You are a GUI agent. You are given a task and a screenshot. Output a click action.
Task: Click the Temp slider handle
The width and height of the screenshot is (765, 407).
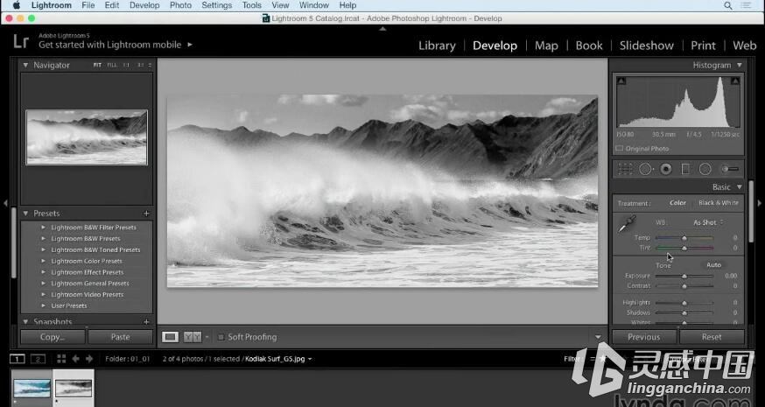684,238
